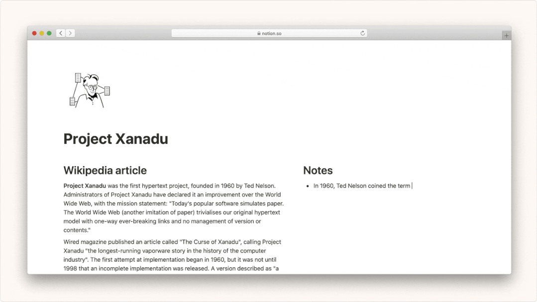Click the lock icon beside notion.so
537x302 pixels.
[259, 33]
